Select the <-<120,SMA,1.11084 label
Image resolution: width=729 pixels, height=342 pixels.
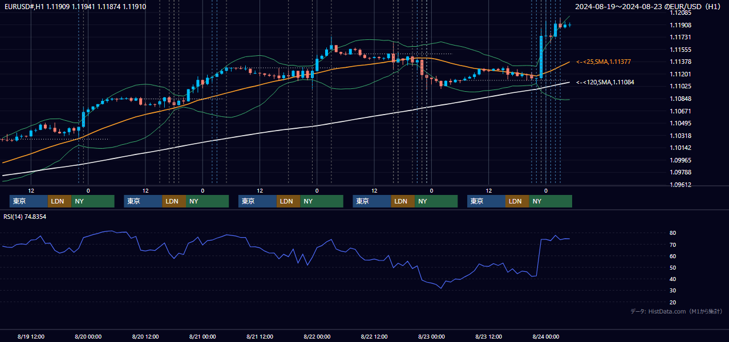coord(605,82)
